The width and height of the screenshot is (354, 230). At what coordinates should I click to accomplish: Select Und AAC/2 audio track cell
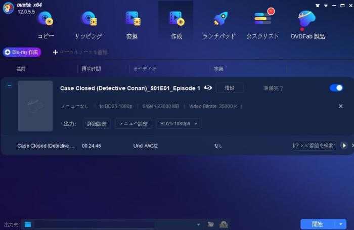[146, 146]
